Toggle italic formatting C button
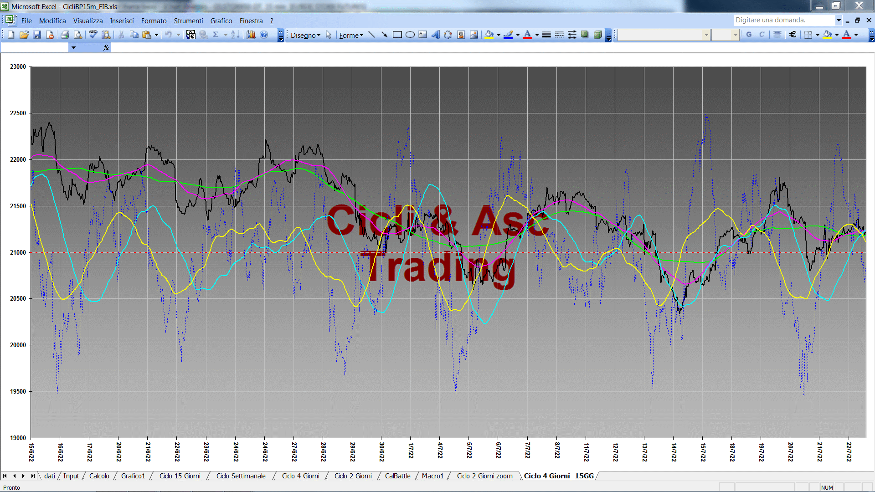Screen dimensions: 875x492 (762, 35)
